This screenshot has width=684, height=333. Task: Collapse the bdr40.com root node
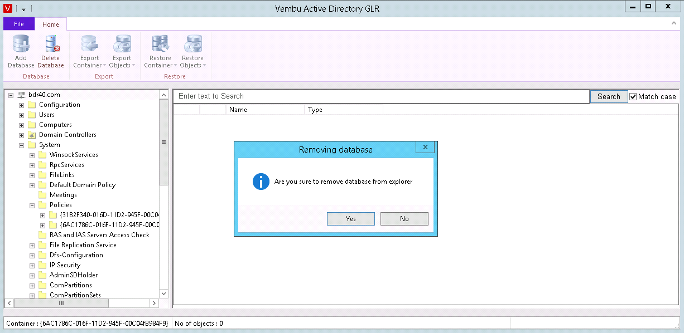pos(11,95)
